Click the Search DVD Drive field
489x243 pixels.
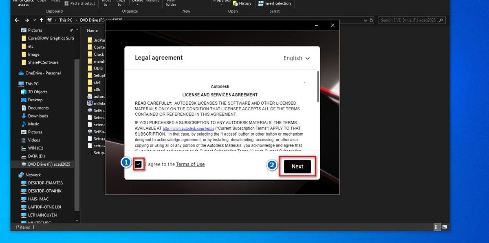pyautogui.click(x=412, y=20)
